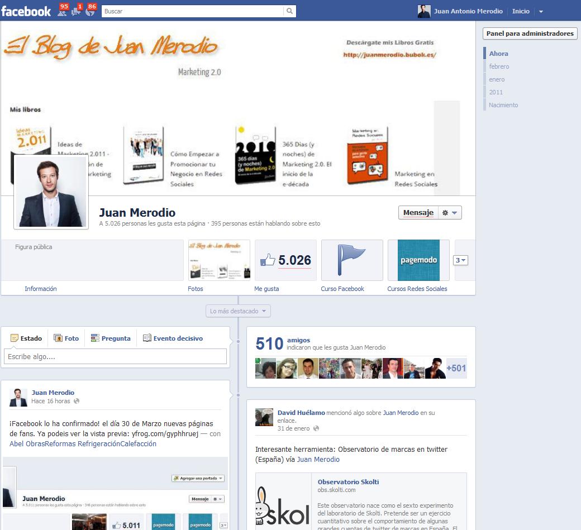Click the Escribe algo status field
Image resolution: width=581 pixels, height=530 pixels.
(x=115, y=357)
